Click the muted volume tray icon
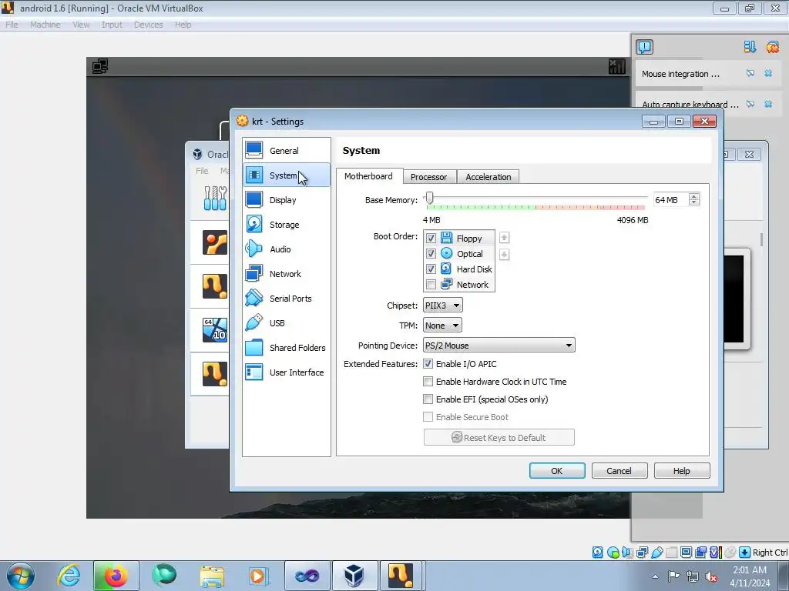 tap(711, 576)
